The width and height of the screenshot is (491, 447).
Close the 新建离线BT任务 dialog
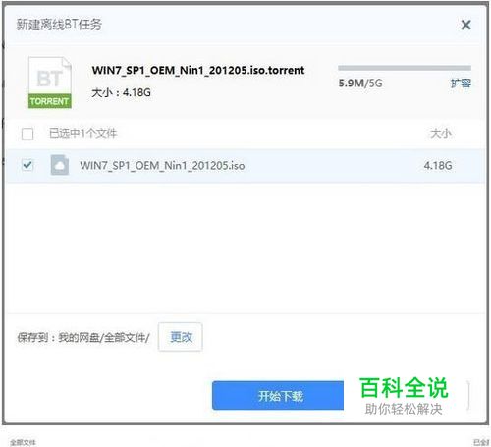(x=465, y=25)
